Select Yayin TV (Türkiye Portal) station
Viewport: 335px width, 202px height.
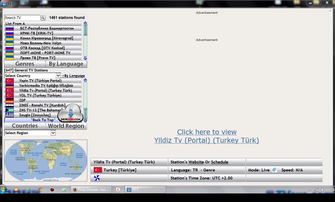(43, 81)
